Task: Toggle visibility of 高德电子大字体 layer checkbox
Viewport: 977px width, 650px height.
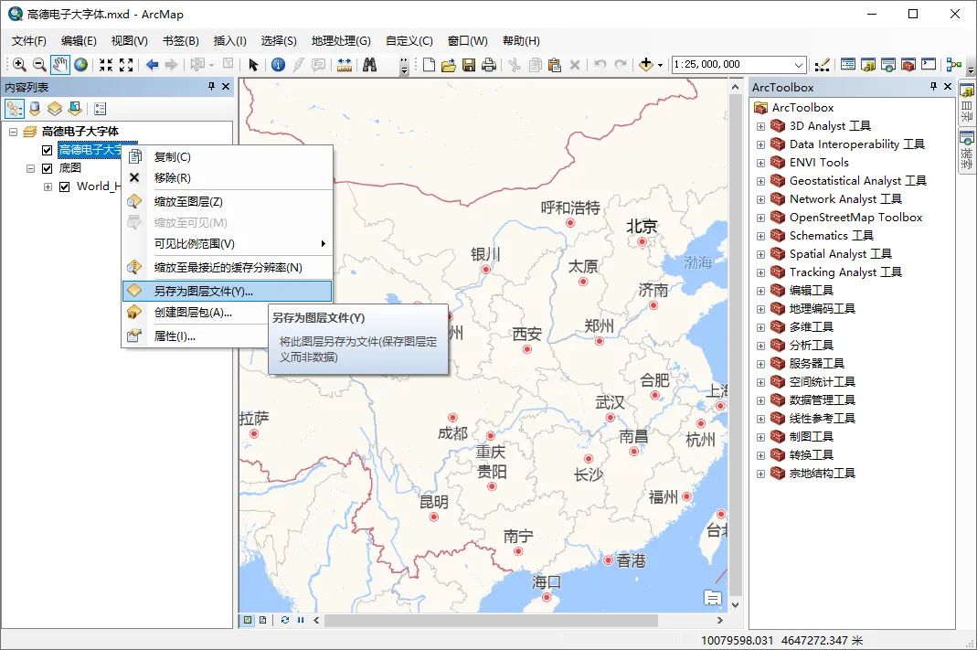Action: (x=47, y=150)
